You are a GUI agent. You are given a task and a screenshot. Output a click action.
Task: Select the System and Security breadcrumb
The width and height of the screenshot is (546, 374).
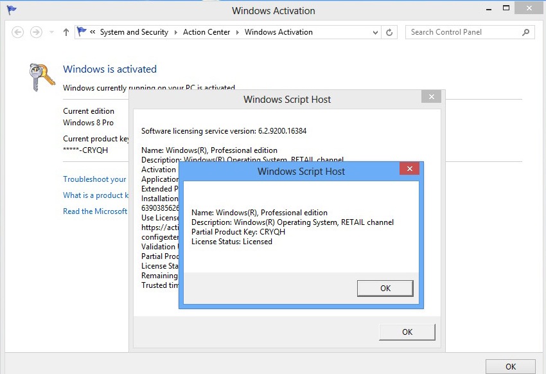point(134,32)
